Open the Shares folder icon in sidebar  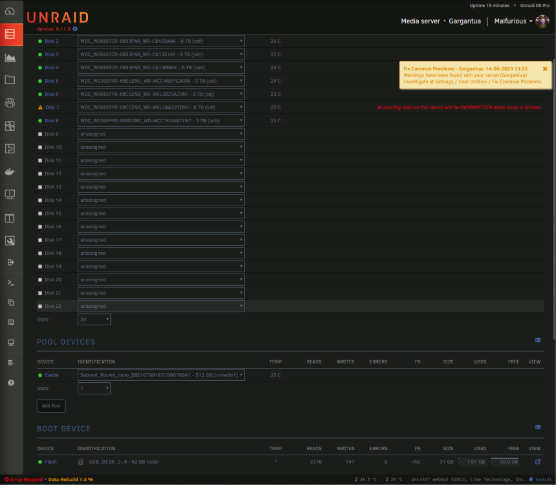tap(10, 80)
